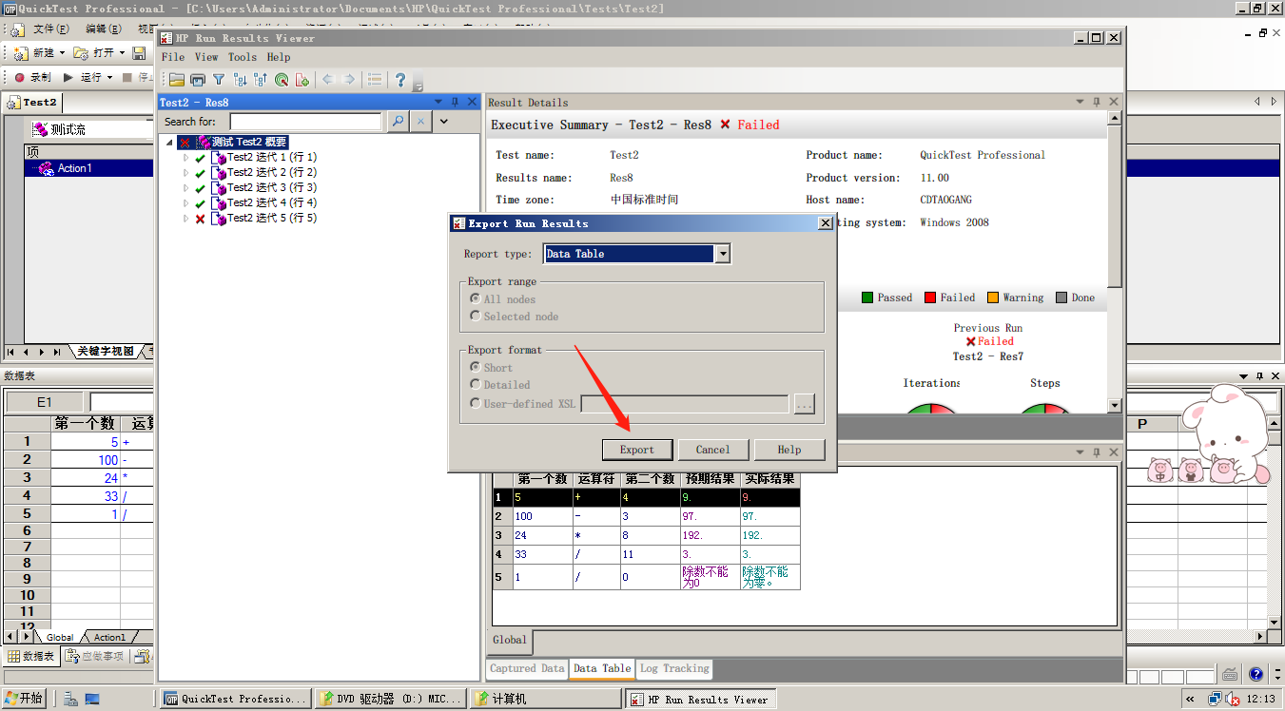Open the 计算机 taskbar item

click(545, 699)
